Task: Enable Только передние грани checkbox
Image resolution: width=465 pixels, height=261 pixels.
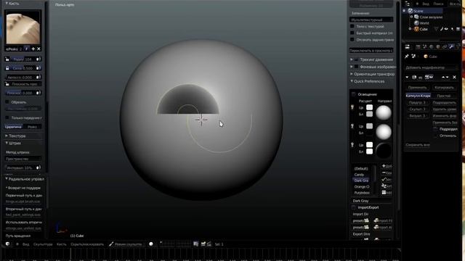Action: (x=7, y=117)
